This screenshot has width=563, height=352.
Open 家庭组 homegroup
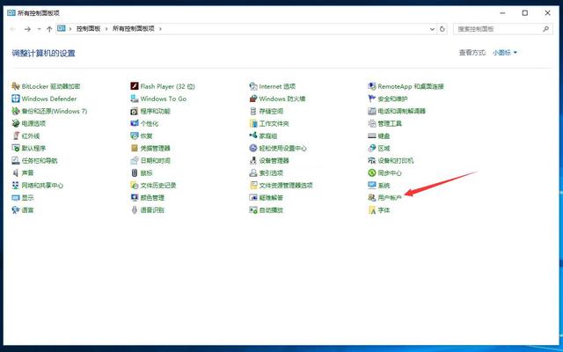coord(263,136)
